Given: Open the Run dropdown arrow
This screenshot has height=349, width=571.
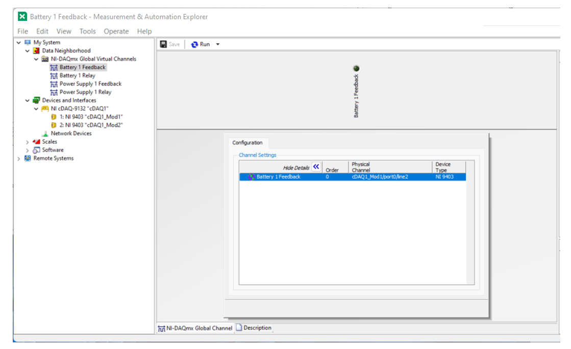Looking at the screenshot, I should tap(218, 44).
